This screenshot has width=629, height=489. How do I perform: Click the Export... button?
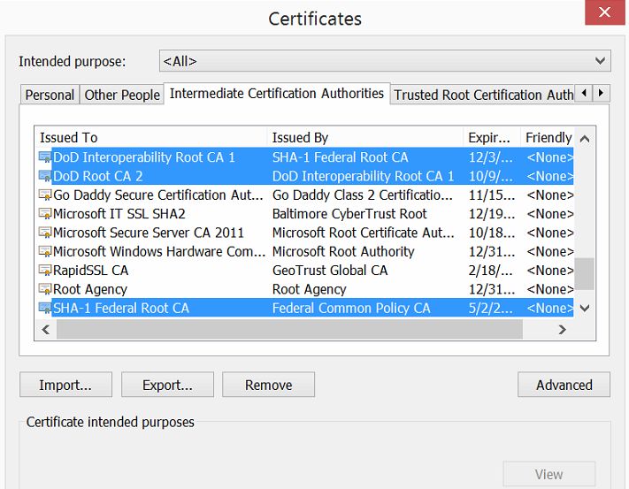coord(167,385)
